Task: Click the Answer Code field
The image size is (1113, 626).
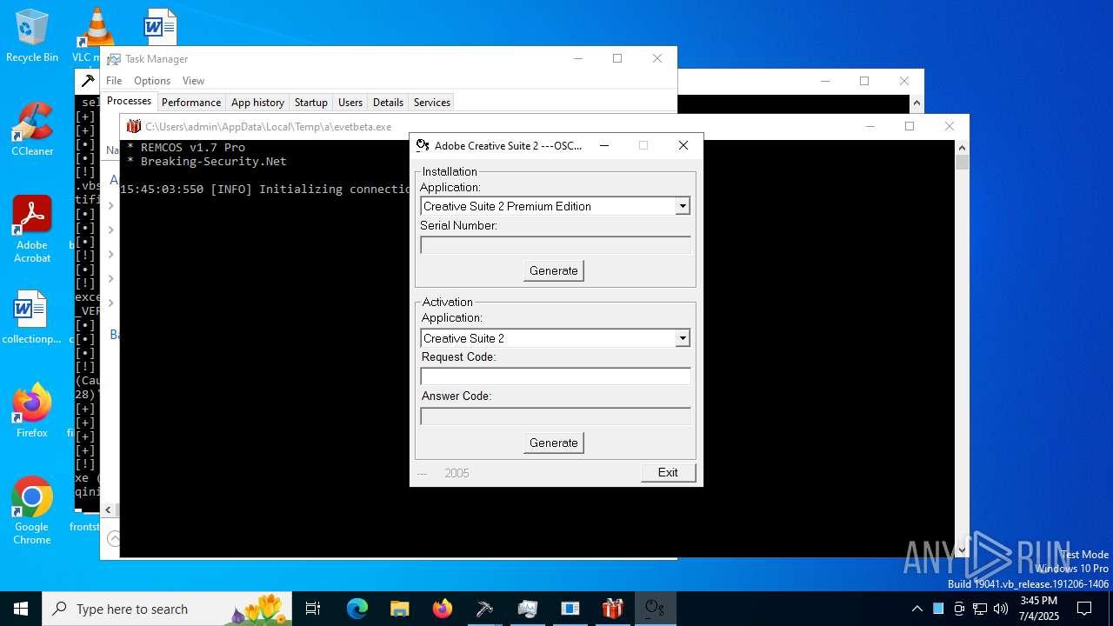Action: pyautogui.click(x=556, y=416)
